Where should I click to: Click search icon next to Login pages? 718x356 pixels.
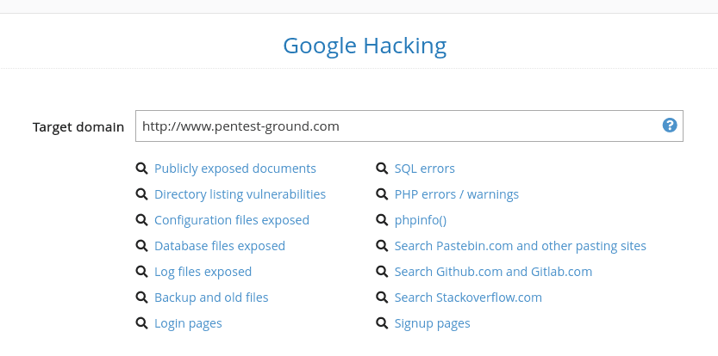coord(141,323)
